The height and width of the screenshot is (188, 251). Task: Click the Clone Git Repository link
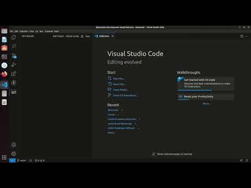tap(125, 96)
